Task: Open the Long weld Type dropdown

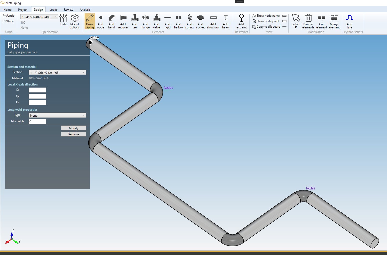Action: [x=57, y=115]
